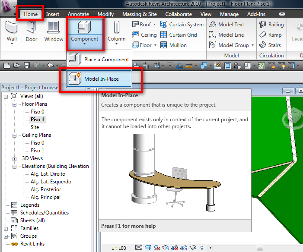
Task: Open Schedules/Quantities in project browser
Action: [x=45, y=213]
